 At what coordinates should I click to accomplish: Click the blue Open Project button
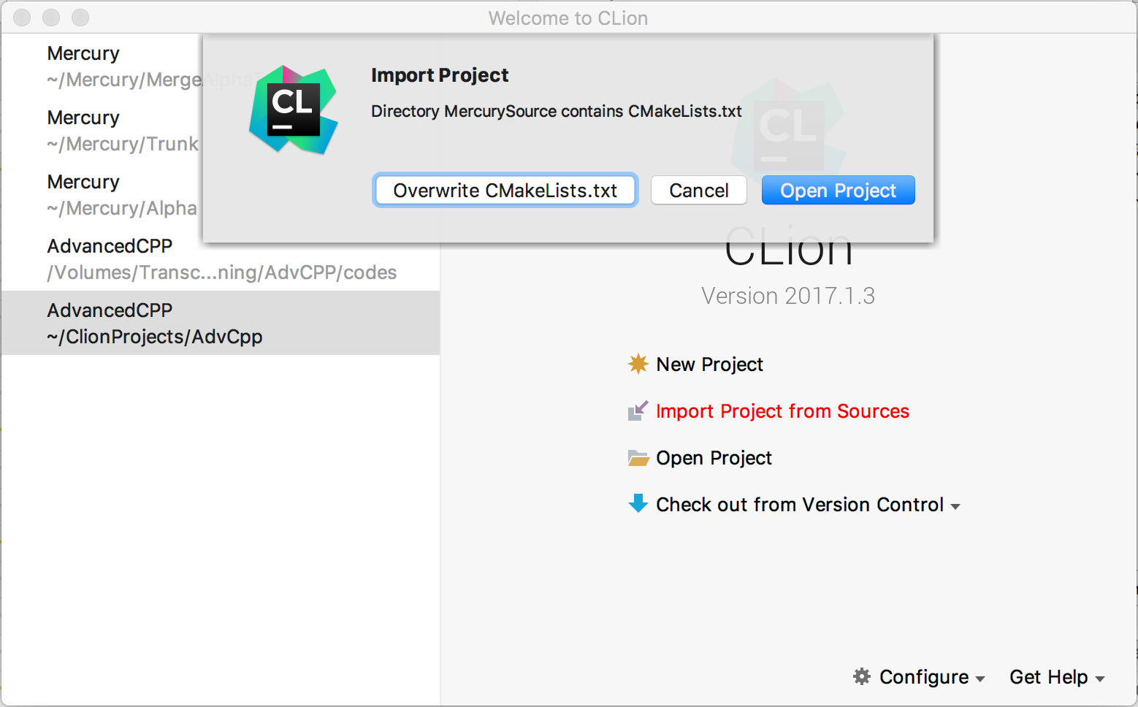[838, 191]
